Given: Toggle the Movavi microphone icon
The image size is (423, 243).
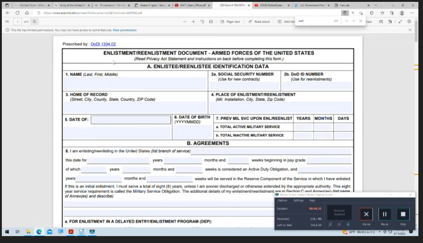Looking at the screenshot, I should tap(348, 225).
